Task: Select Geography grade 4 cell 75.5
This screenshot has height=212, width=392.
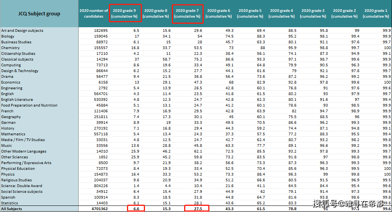Action: coord(292,117)
